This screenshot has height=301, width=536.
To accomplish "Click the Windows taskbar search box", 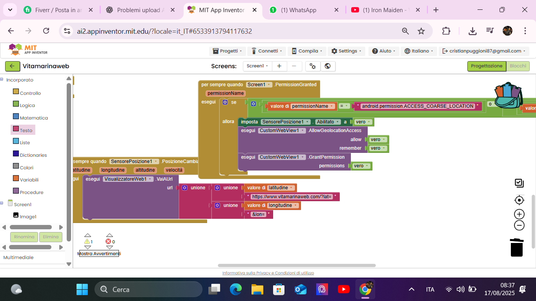I will pyautogui.click(x=148, y=290).
